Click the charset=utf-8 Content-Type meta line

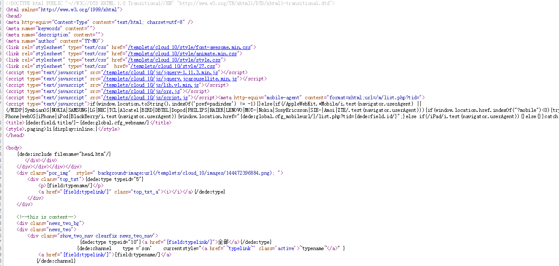pyautogui.click(x=100, y=22)
